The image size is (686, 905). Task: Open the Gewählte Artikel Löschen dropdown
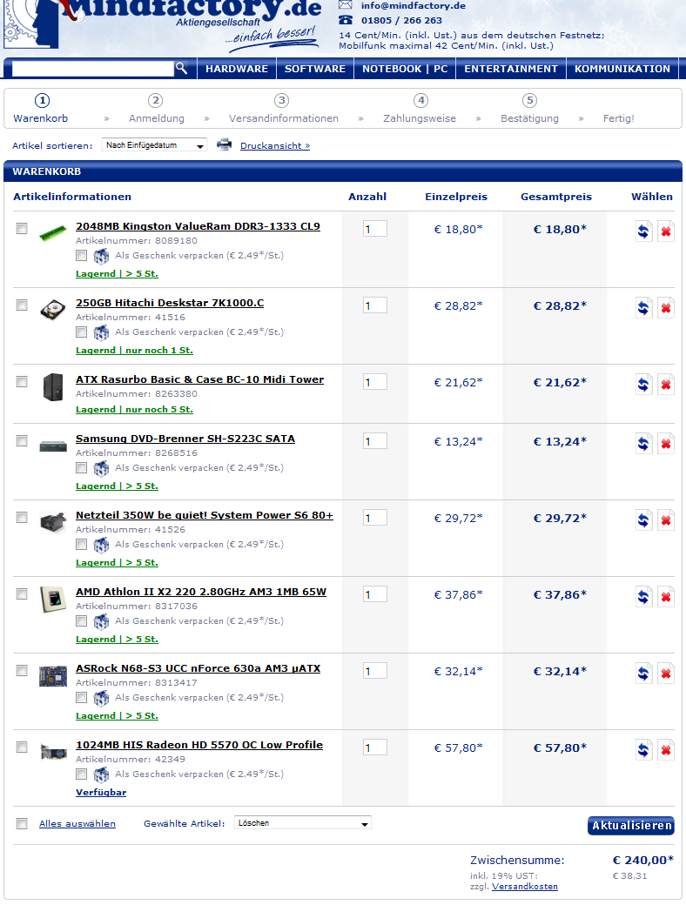coord(303,823)
